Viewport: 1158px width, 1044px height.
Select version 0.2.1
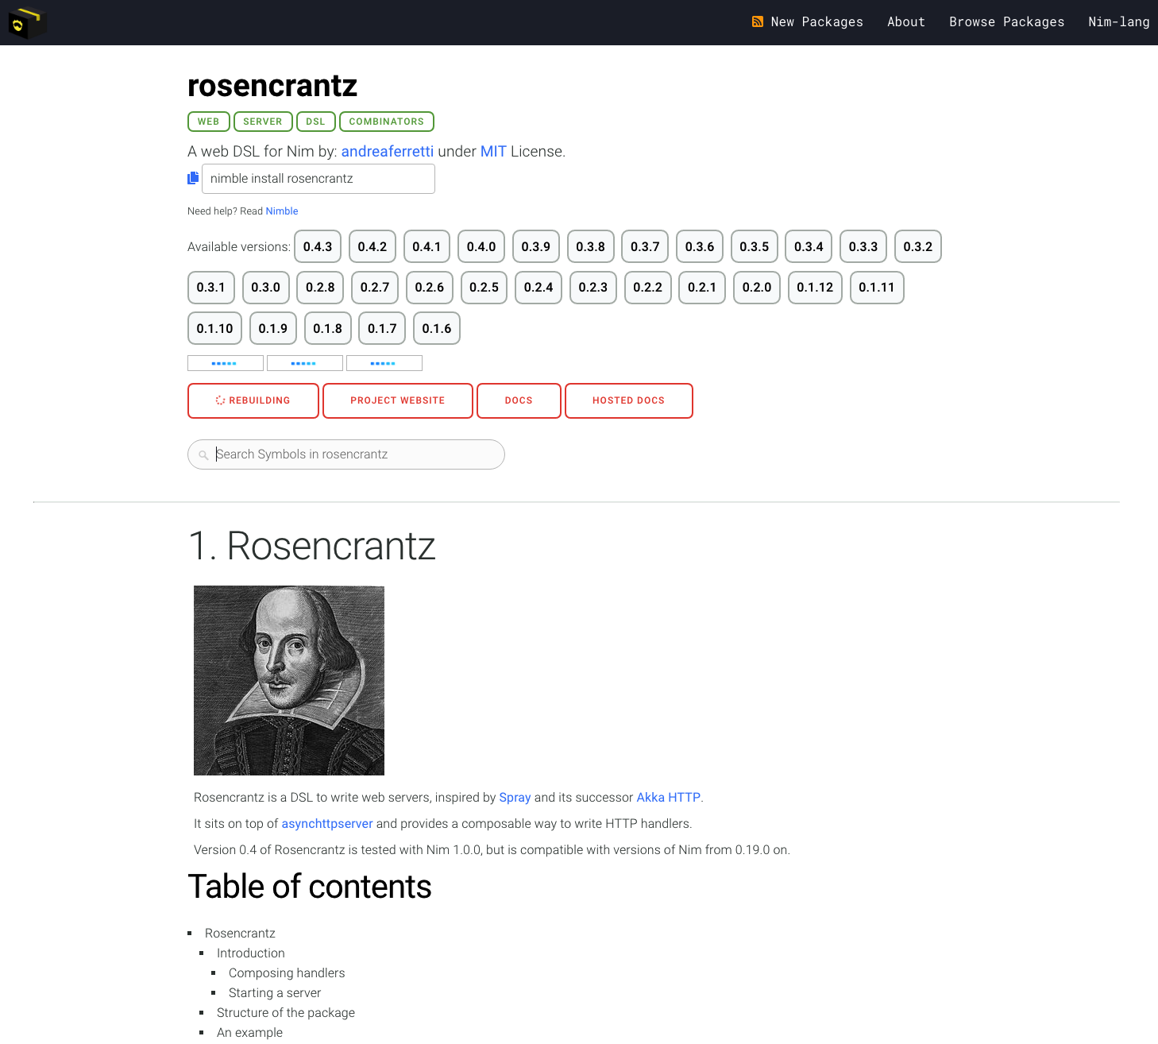click(x=702, y=288)
